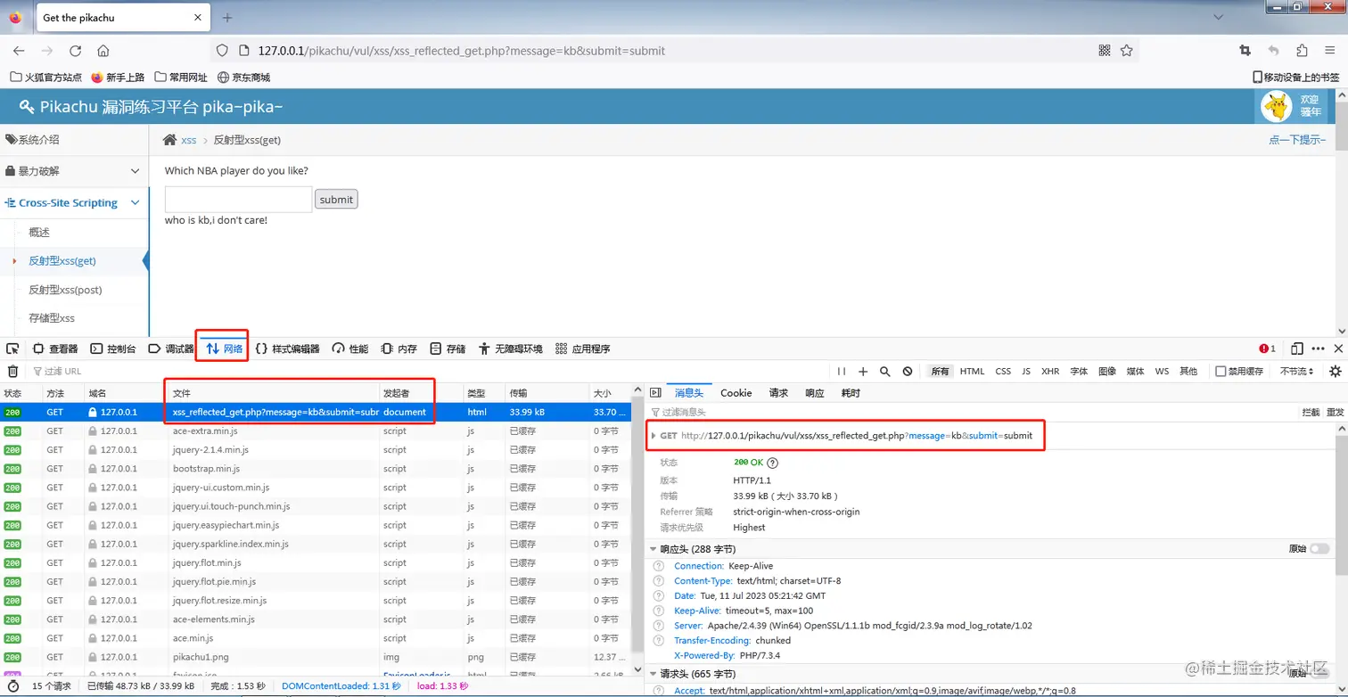This screenshot has height=697, width=1348.
Task: Click the home icon in breadcrumb
Action: coord(169,140)
